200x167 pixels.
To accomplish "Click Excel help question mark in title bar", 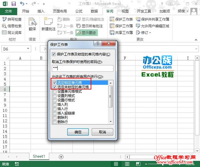I will (x=162, y=4).
